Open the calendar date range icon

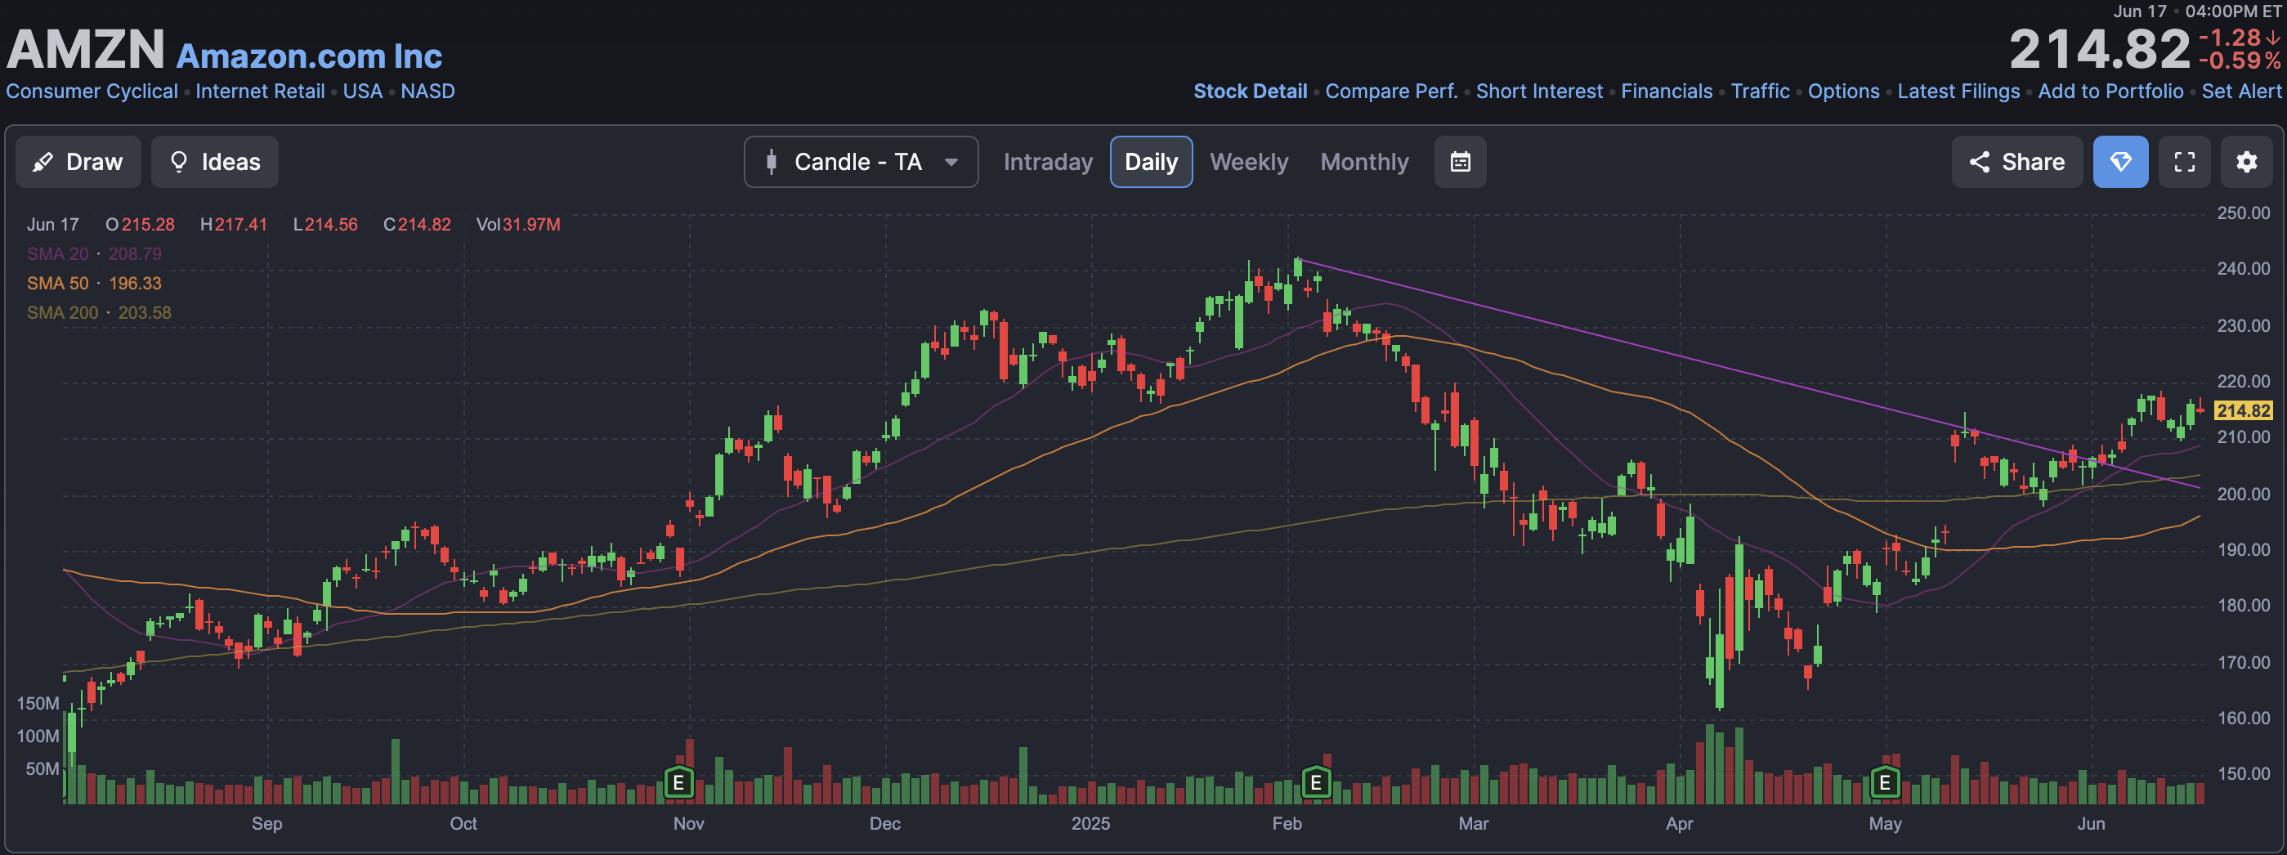1461,162
